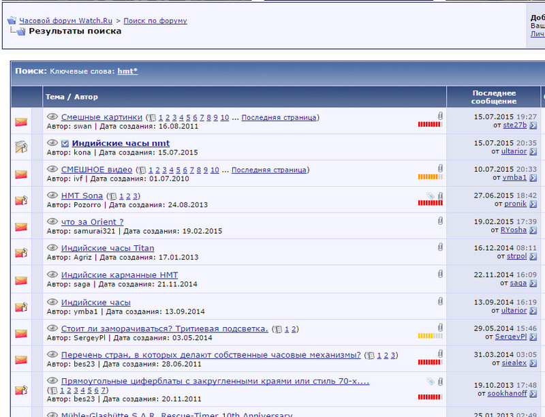Click the forum home folder icon in breadcrumb
The width and height of the screenshot is (545, 417).
click(x=12, y=20)
